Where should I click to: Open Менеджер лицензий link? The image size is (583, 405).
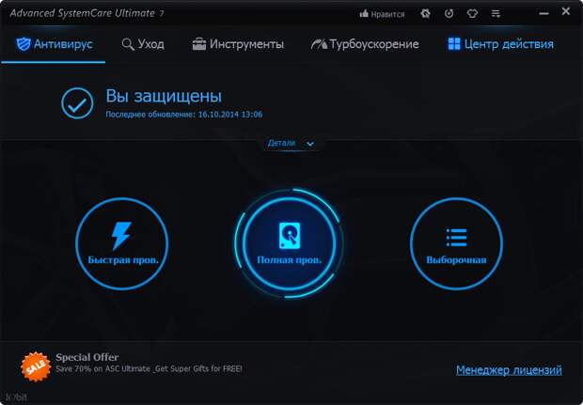(x=509, y=370)
